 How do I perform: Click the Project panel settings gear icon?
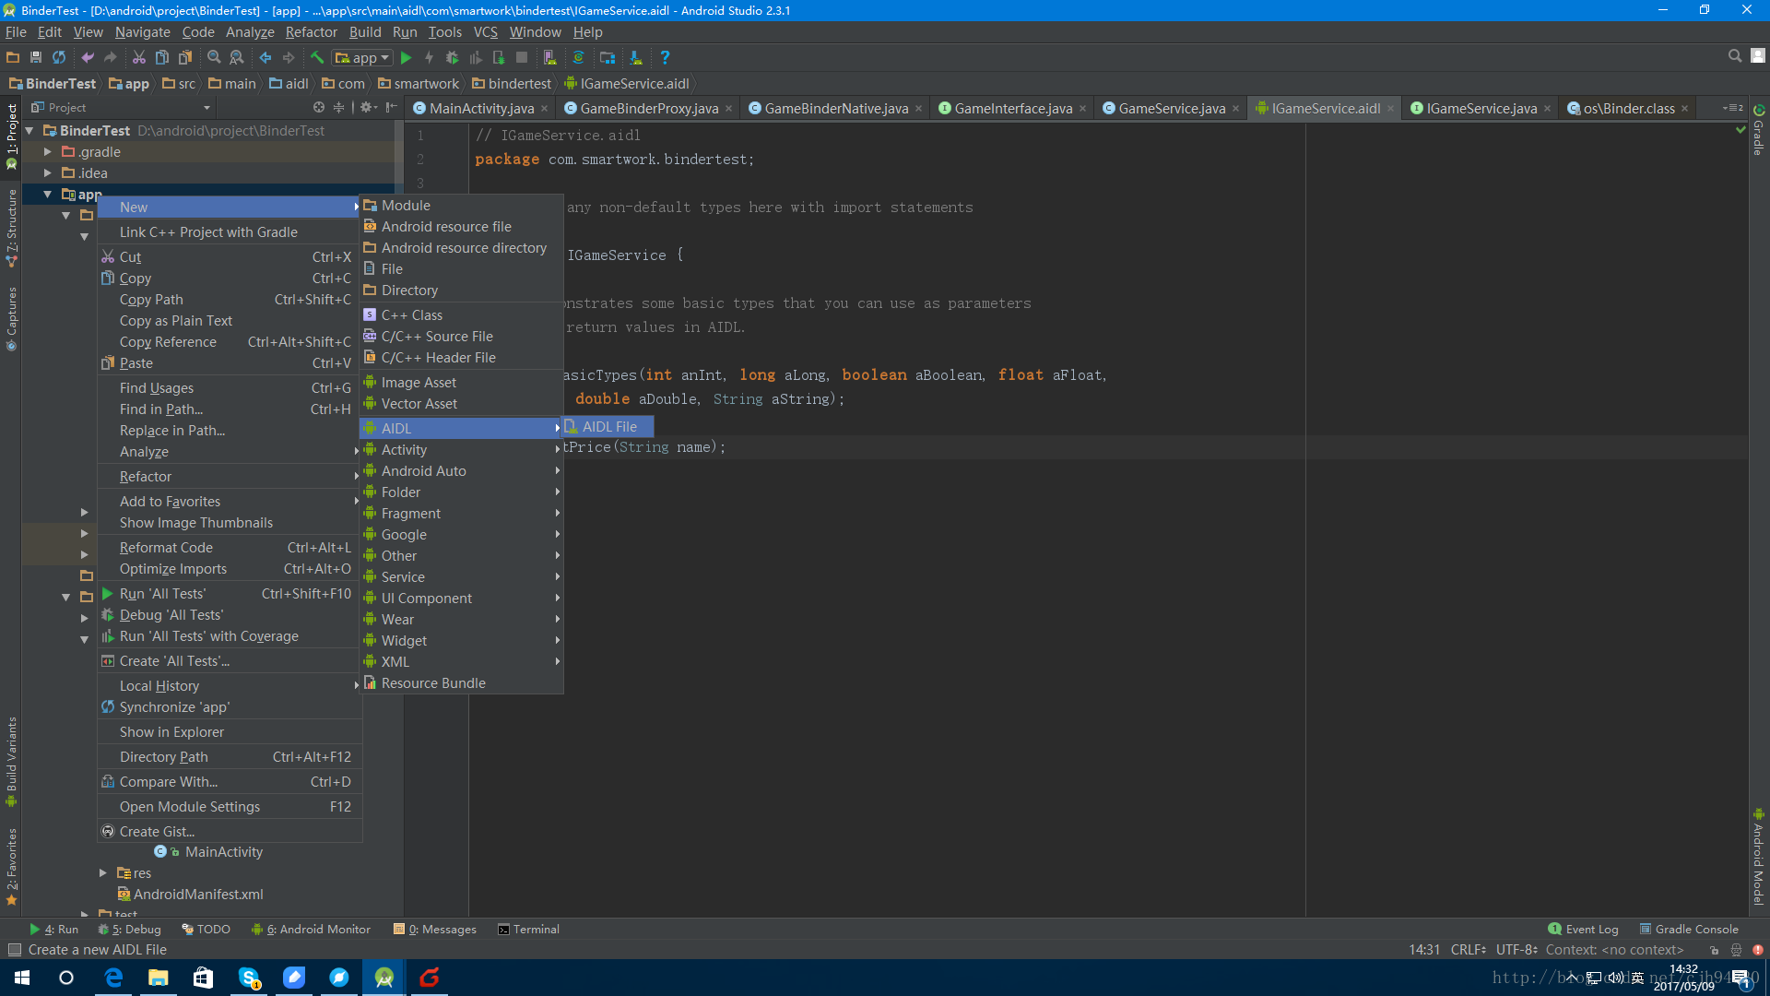(x=368, y=107)
